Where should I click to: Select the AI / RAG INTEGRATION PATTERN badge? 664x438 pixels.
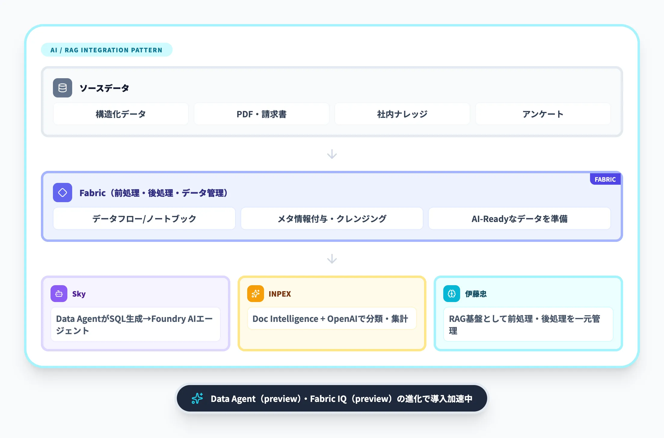[x=106, y=50]
